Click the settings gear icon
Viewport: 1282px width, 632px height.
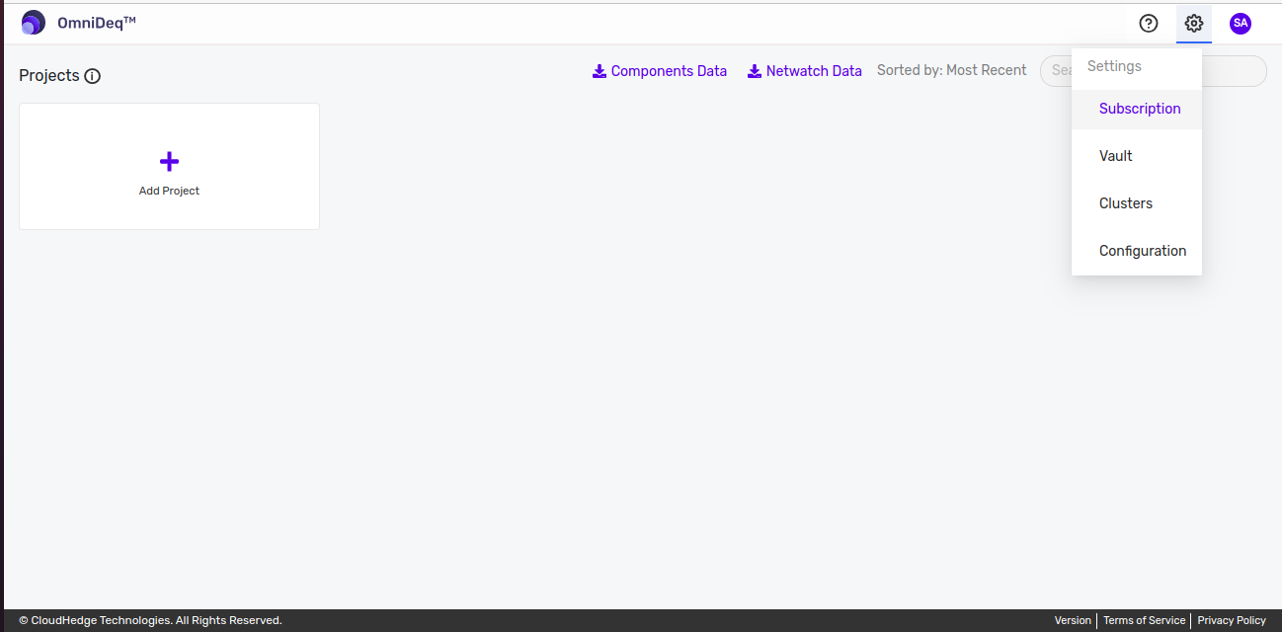[x=1194, y=23]
